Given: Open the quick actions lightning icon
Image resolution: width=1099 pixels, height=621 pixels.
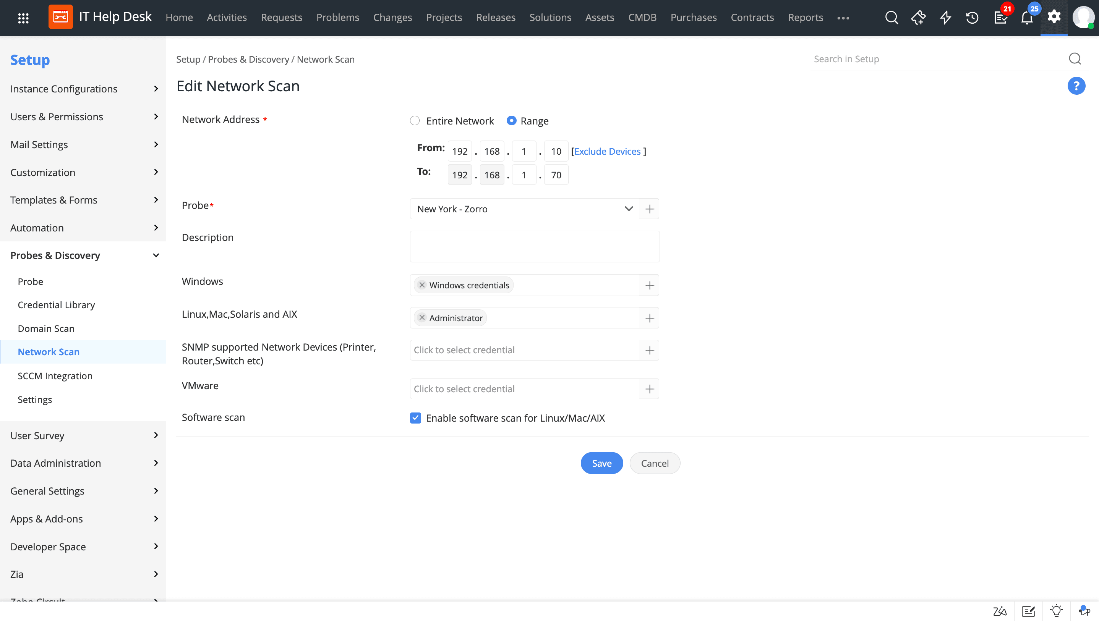Looking at the screenshot, I should pyautogui.click(x=945, y=18).
